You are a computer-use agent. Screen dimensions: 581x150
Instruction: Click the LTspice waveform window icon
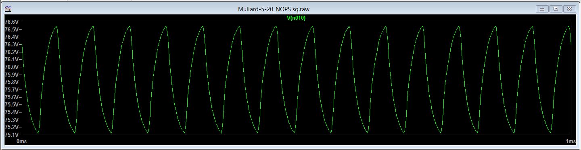click(8, 9)
